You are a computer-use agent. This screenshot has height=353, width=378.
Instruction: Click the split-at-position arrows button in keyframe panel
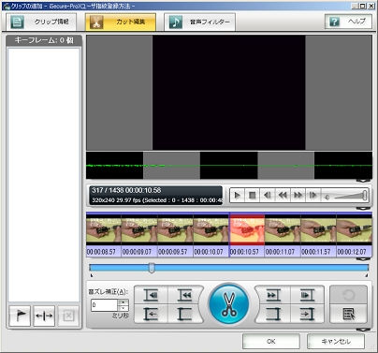(x=44, y=316)
